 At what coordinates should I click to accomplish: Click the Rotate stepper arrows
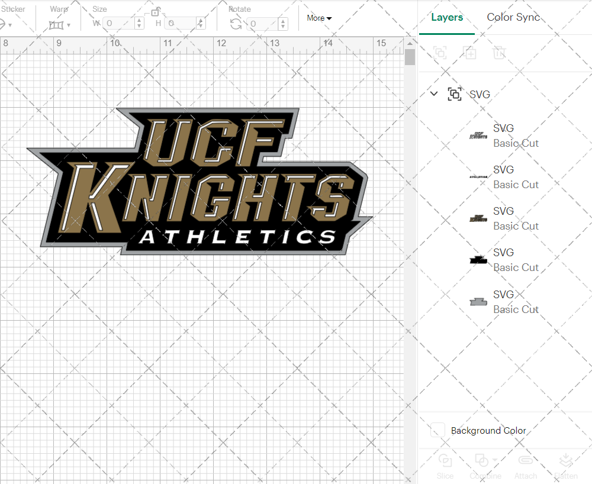tap(283, 24)
